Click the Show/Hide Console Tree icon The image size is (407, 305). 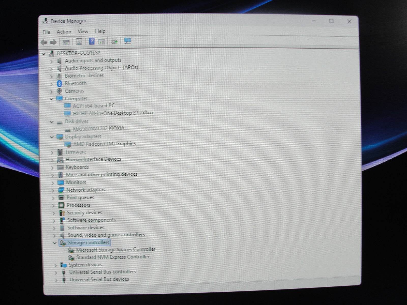(66, 42)
